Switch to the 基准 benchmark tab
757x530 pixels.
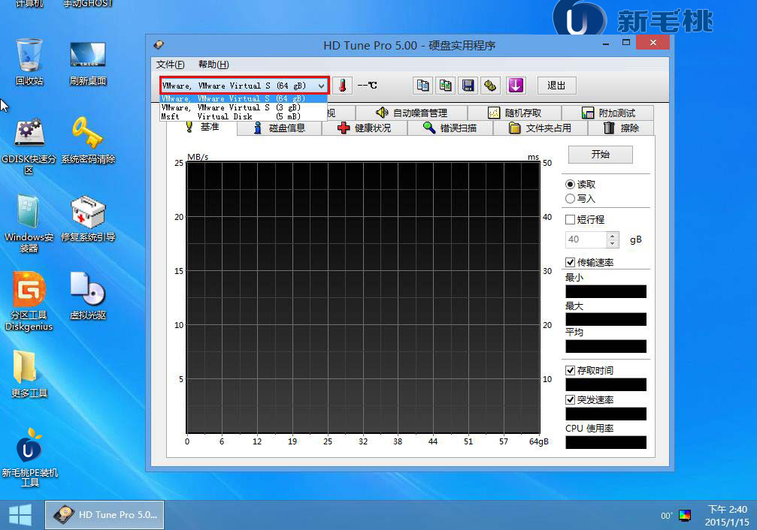tap(202, 127)
